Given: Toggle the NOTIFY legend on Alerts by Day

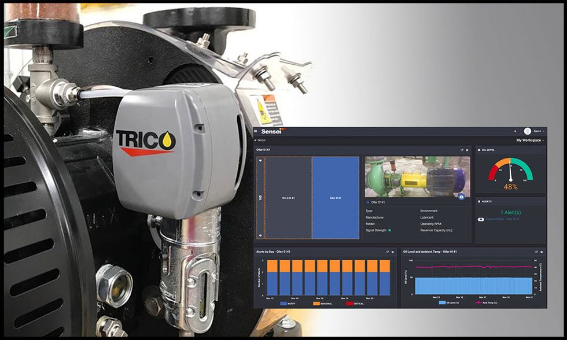Looking at the screenshot, I should 288,303.
